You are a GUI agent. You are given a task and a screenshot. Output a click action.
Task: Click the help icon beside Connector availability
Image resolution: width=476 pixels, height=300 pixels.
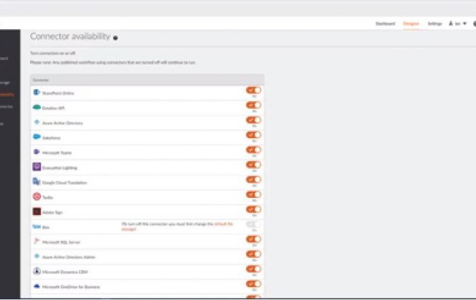pyautogui.click(x=116, y=38)
